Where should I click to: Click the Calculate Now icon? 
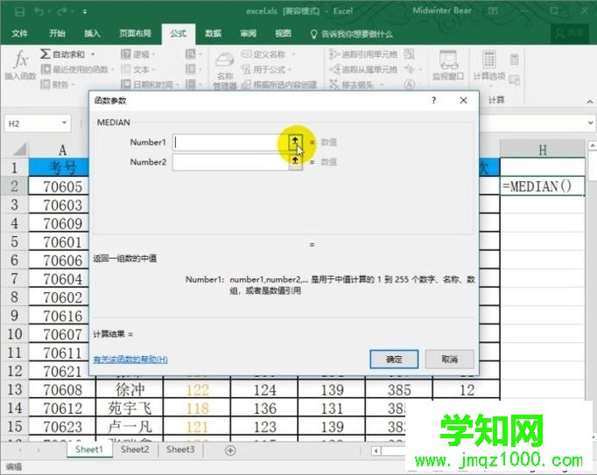[x=515, y=59]
